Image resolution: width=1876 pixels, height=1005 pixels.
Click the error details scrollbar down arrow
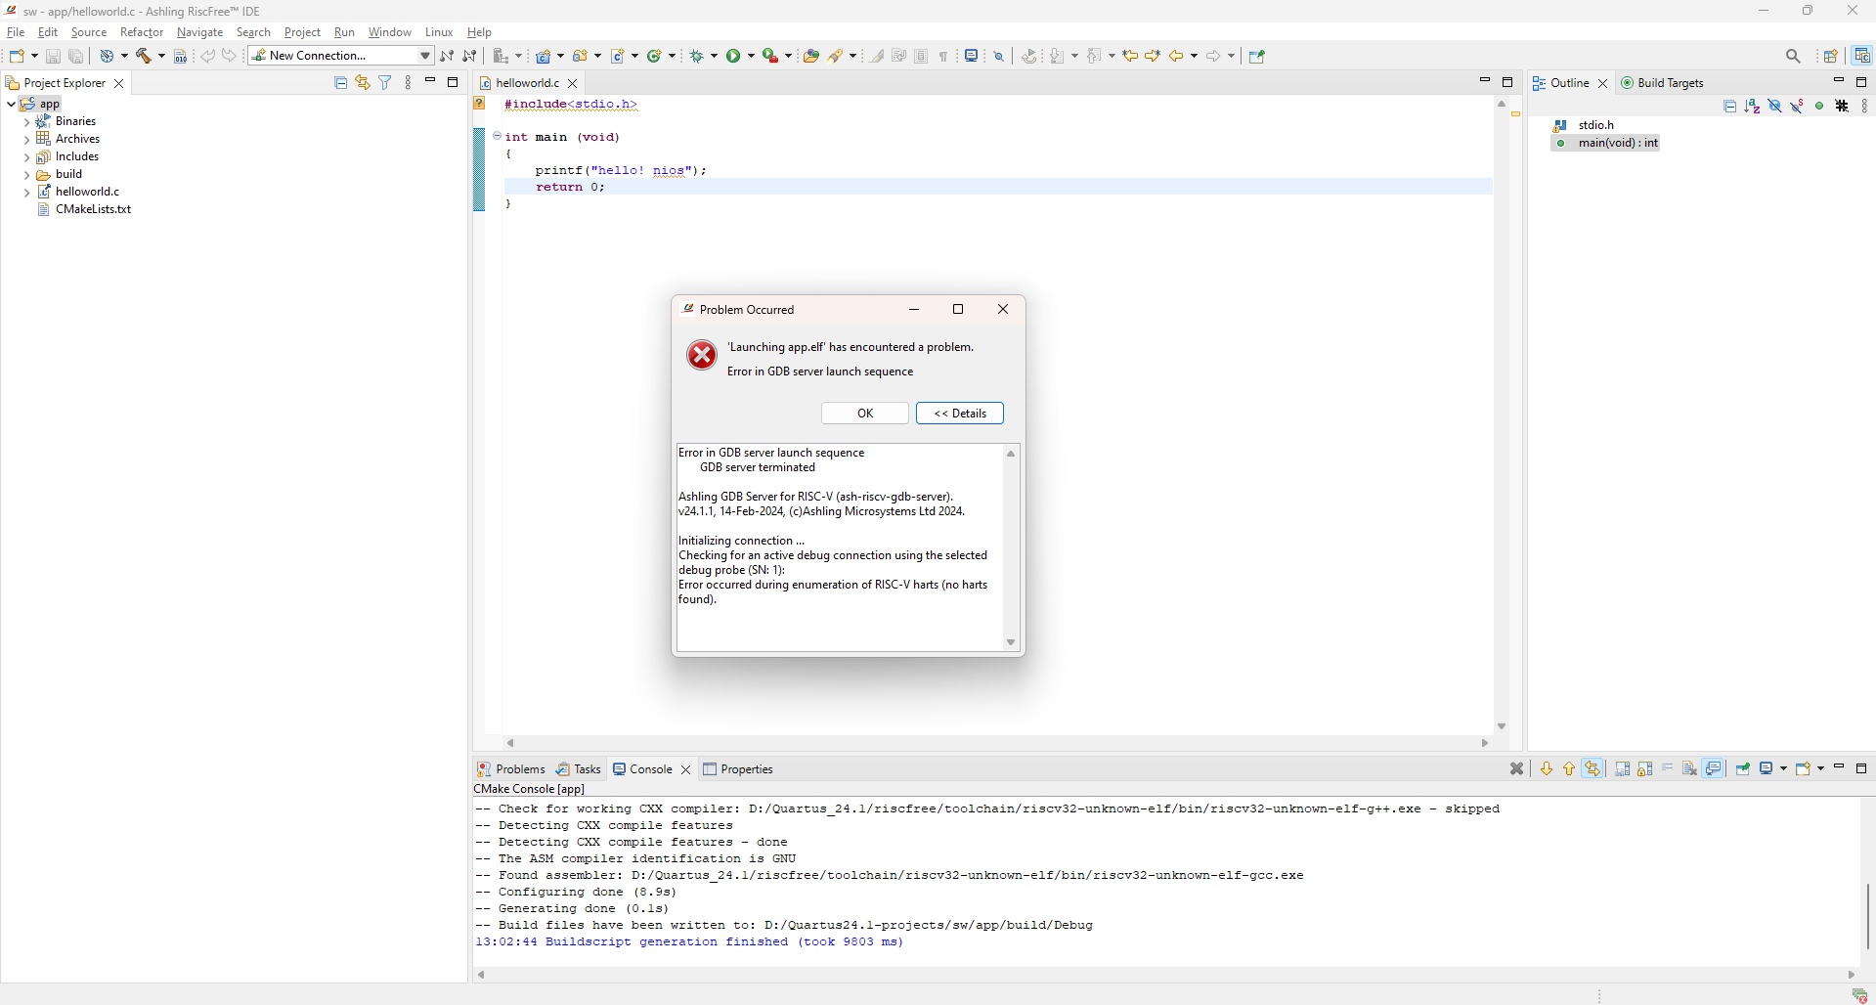click(x=1011, y=642)
